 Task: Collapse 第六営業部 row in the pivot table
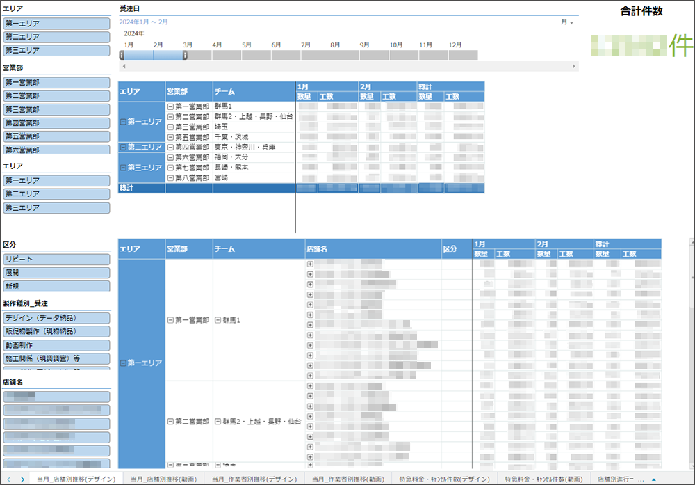click(x=170, y=157)
